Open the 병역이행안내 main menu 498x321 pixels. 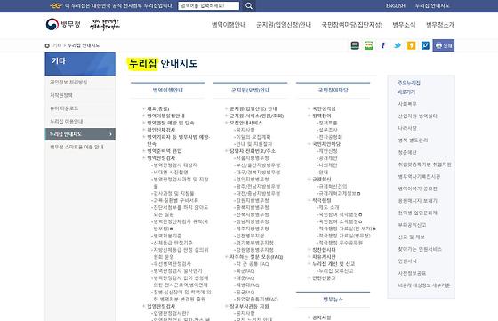click(x=229, y=25)
